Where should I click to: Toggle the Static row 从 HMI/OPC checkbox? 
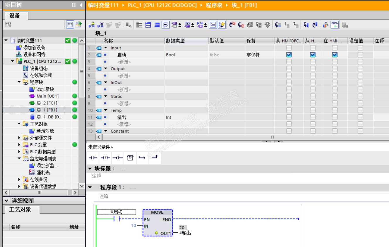click(x=289, y=96)
